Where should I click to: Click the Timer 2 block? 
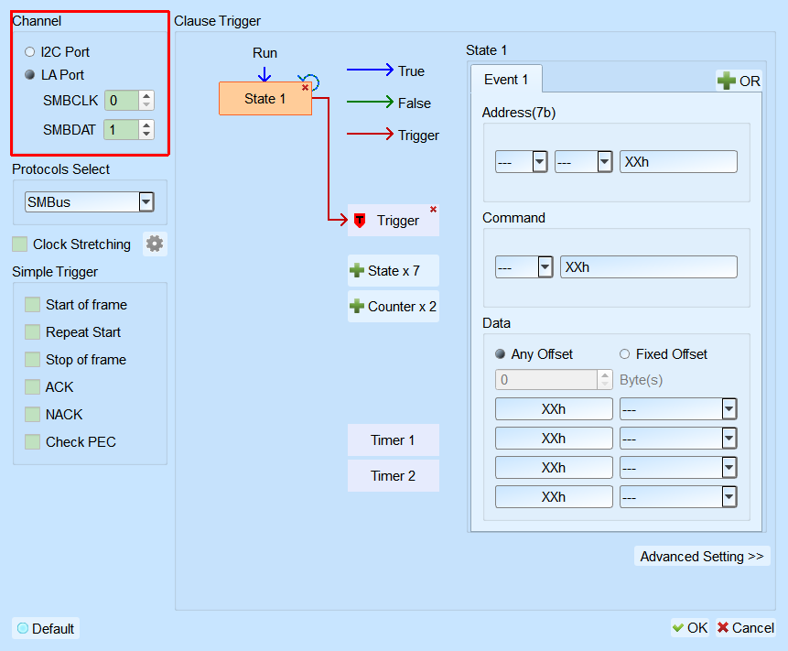pyautogui.click(x=393, y=475)
